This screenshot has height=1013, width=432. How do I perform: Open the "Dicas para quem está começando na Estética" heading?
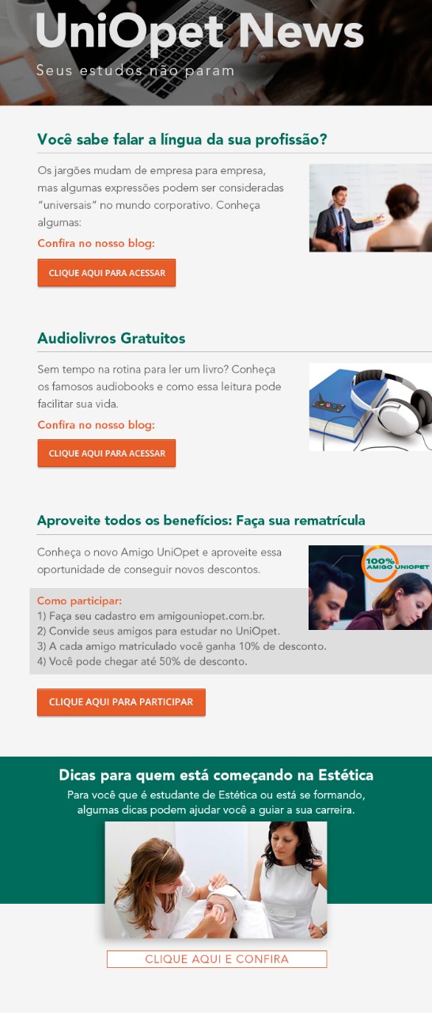coord(216,775)
